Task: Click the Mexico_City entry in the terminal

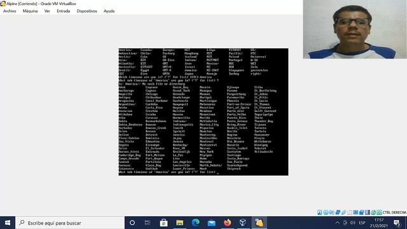Action: click(x=209, y=125)
